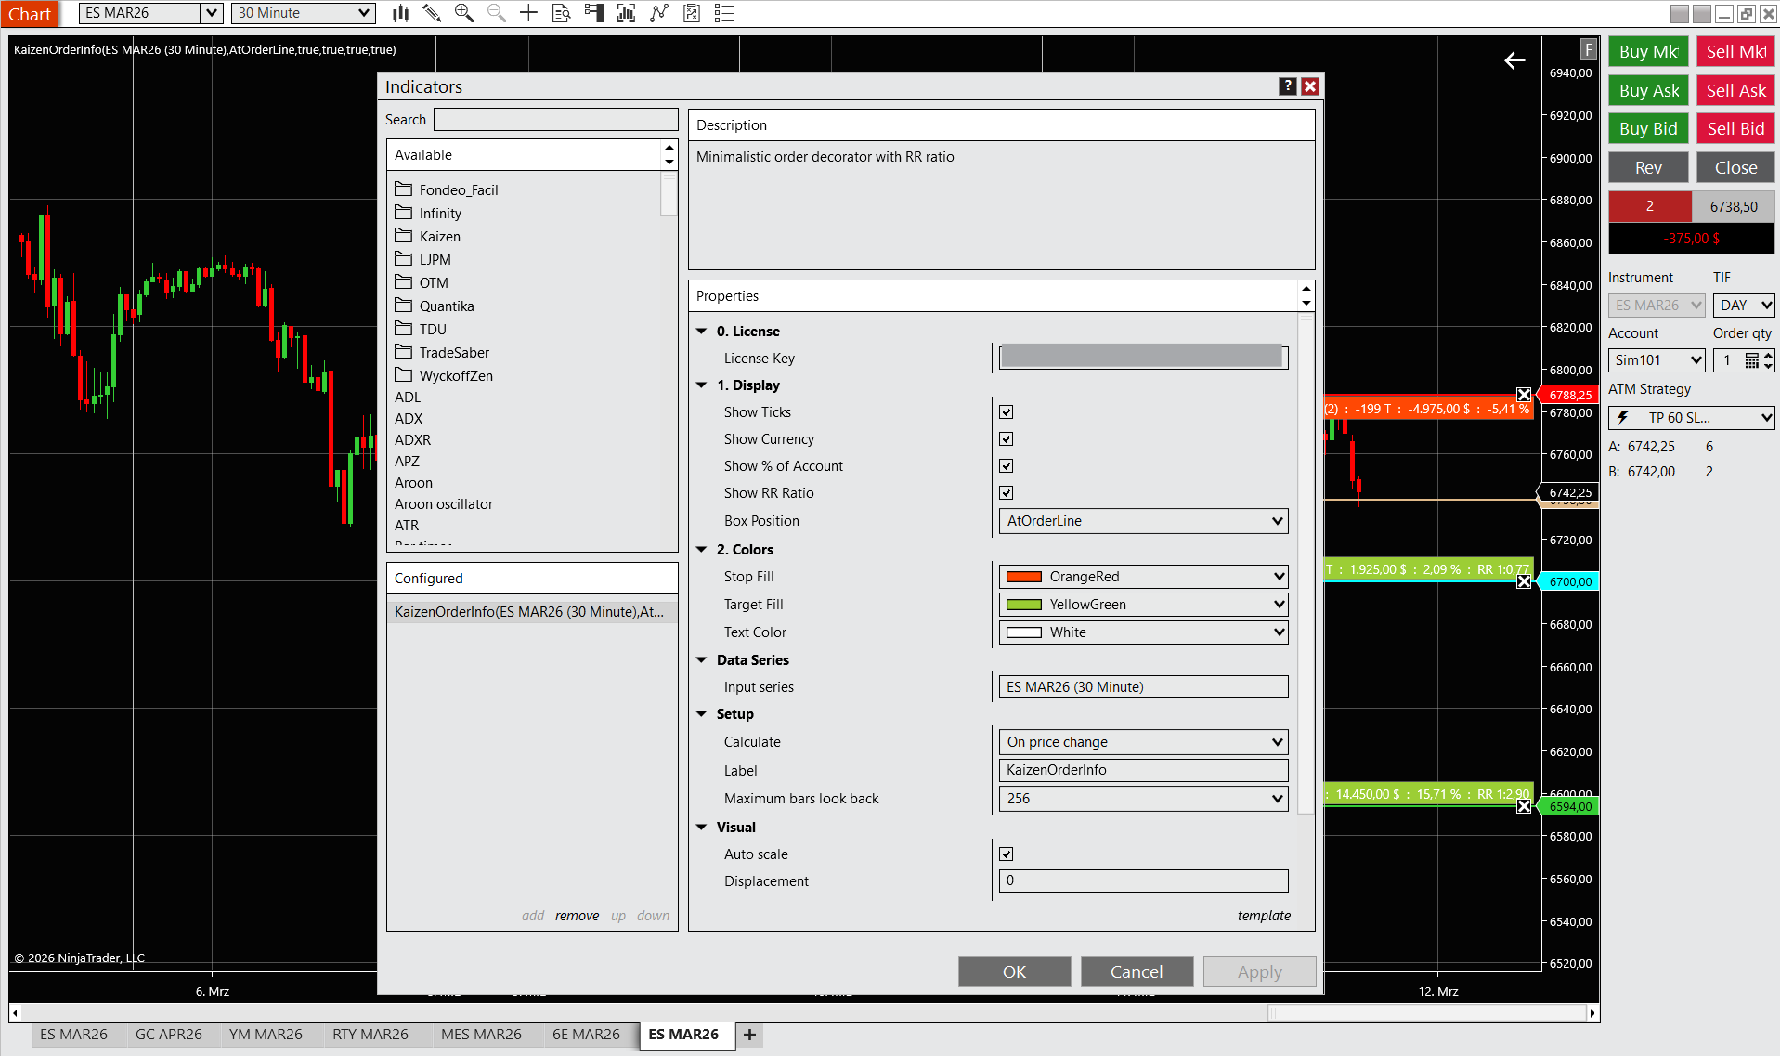Uncheck the Show Ticks checkbox

click(1006, 412)
